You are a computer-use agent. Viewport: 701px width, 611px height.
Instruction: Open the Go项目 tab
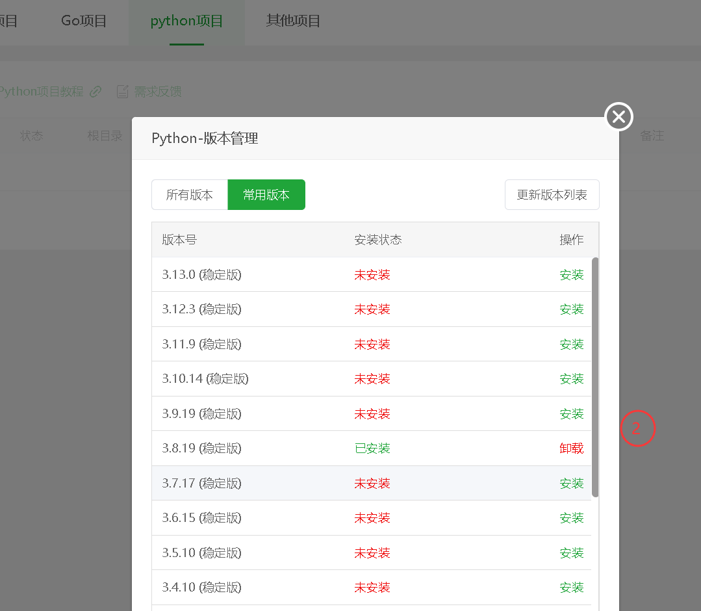tap(84, 21)
